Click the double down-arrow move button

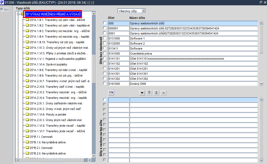(x=149, y=93)
